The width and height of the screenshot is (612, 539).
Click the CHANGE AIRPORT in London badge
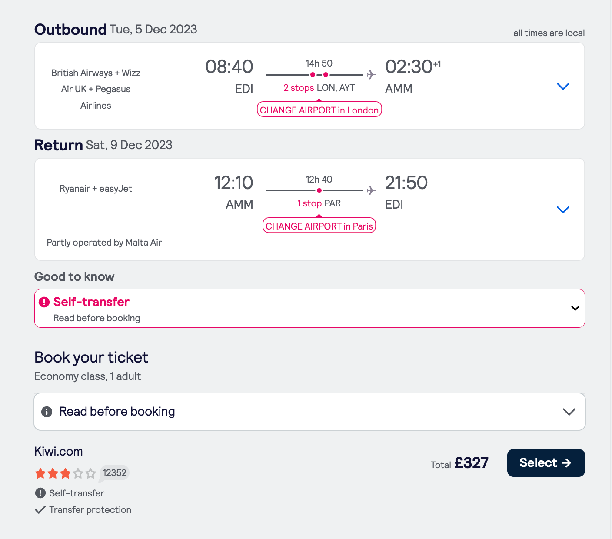click(x=319, y=110)
